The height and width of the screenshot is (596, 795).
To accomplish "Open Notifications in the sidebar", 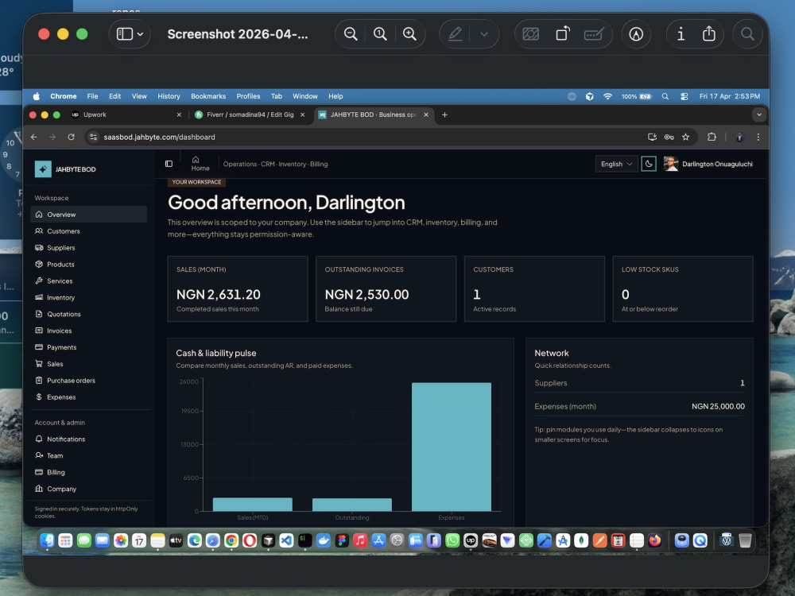I will (x=89, y=439).
